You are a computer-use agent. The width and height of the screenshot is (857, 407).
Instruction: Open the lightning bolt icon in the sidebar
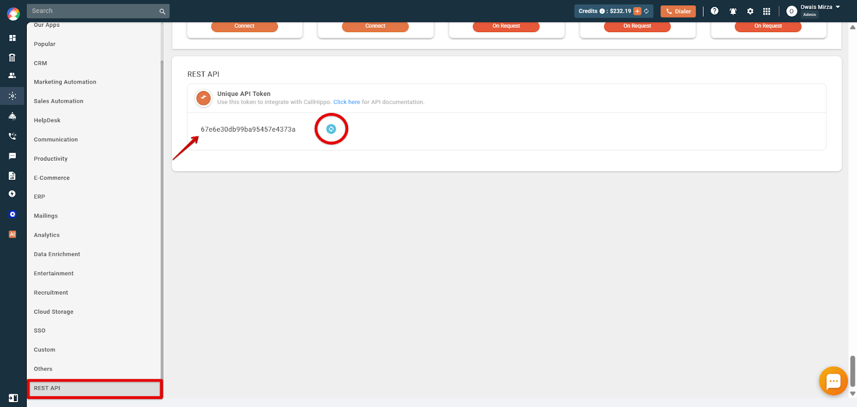coord(12,194)
